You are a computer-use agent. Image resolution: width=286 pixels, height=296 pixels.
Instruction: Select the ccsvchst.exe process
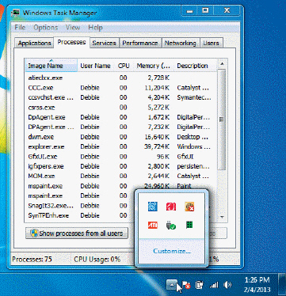pos(121,97)
